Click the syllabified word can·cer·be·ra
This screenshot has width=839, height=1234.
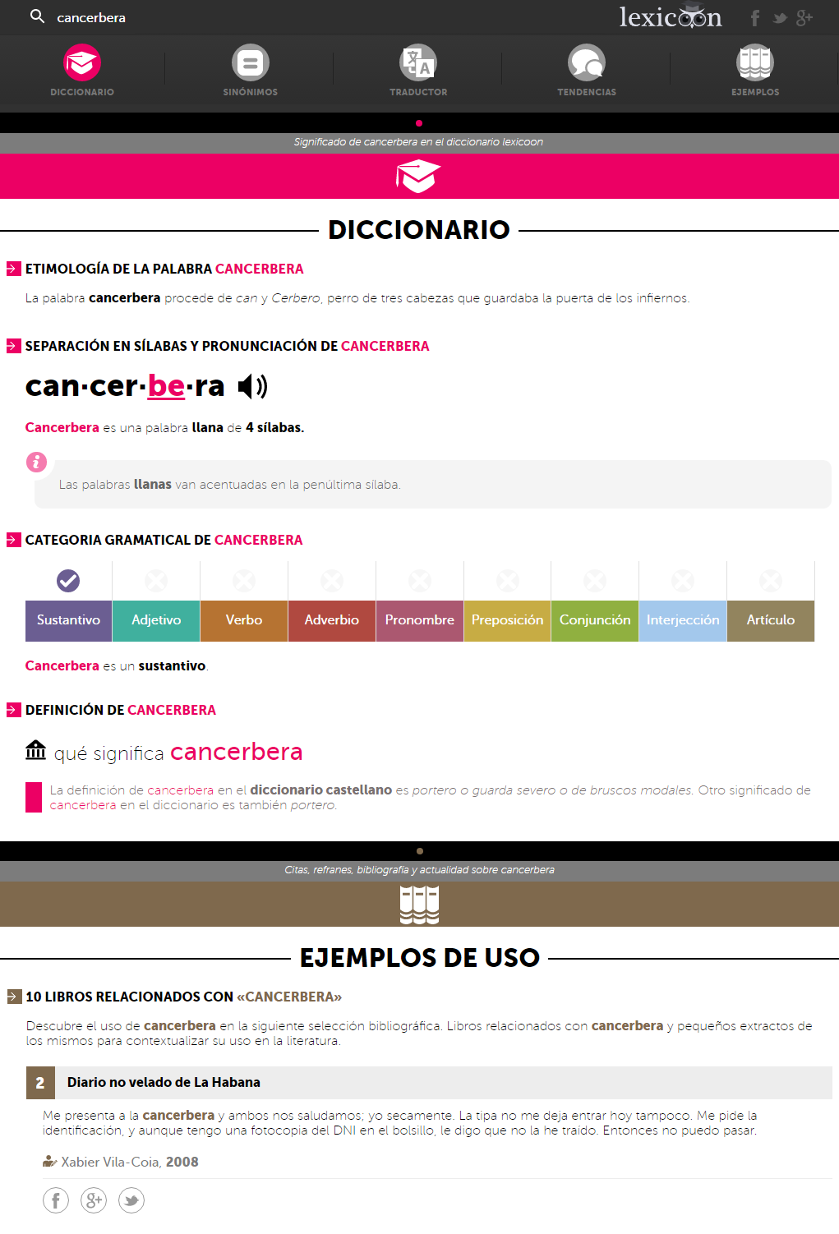125,385
